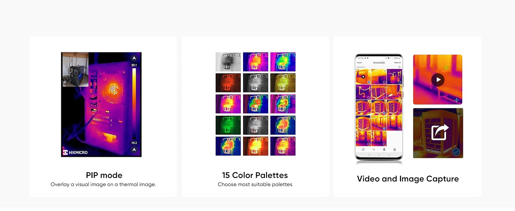Screen dimensions: 515x211
Task: Tap the lower 'A' auto button below 19.2
Action: click(134, 150)
